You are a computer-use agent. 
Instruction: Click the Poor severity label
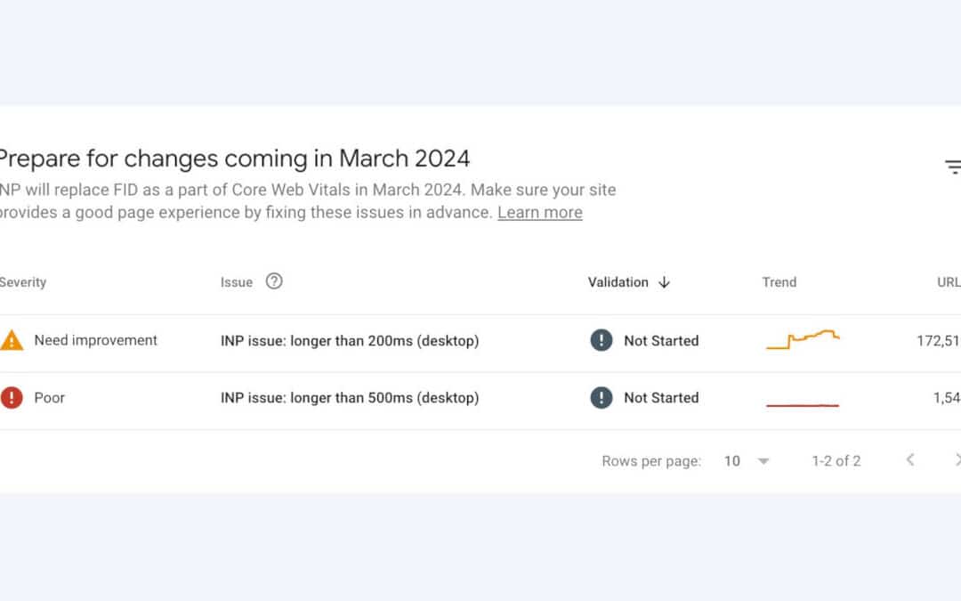pos(49,398)
